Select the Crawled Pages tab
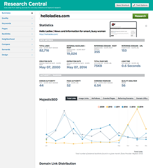The width and height of the screenshot is (153, 168). 109,98
